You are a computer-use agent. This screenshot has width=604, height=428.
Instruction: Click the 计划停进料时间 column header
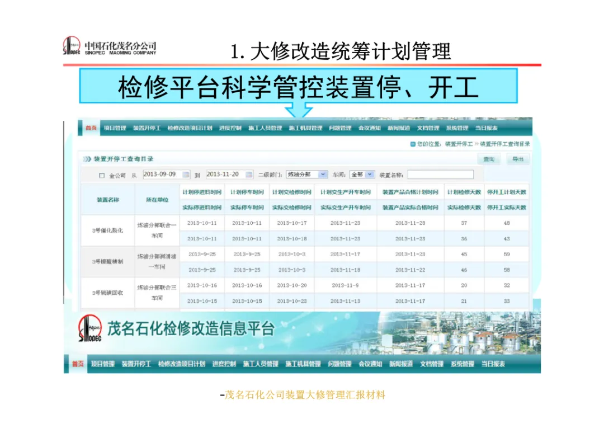(x=202, y=192)
